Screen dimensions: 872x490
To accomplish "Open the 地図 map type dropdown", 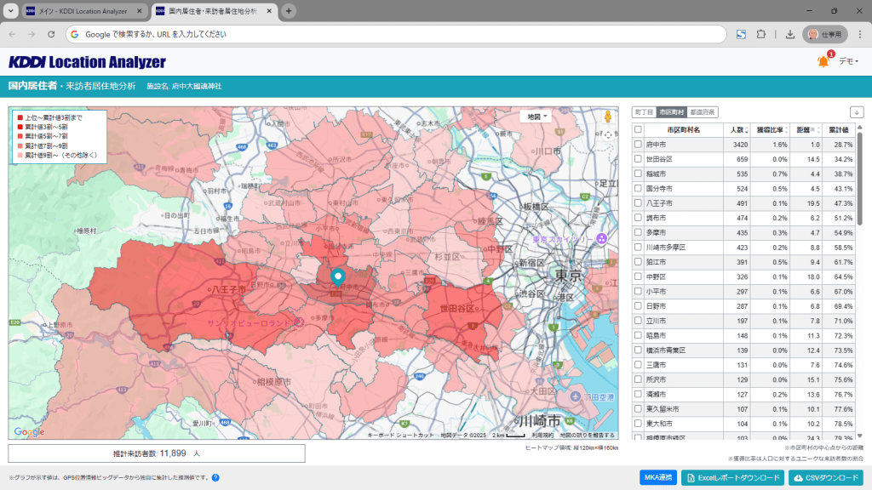I will [537, 117].
